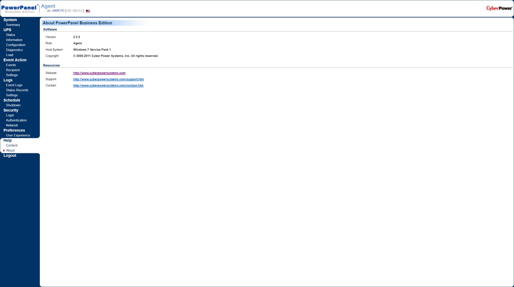Open the Preferences menu section
Screen dimensions: 514x287
(14, 130)
